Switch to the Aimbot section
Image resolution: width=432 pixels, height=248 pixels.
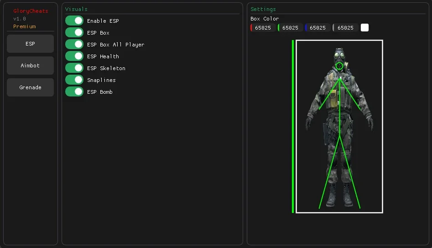click(x=30, y=66)
